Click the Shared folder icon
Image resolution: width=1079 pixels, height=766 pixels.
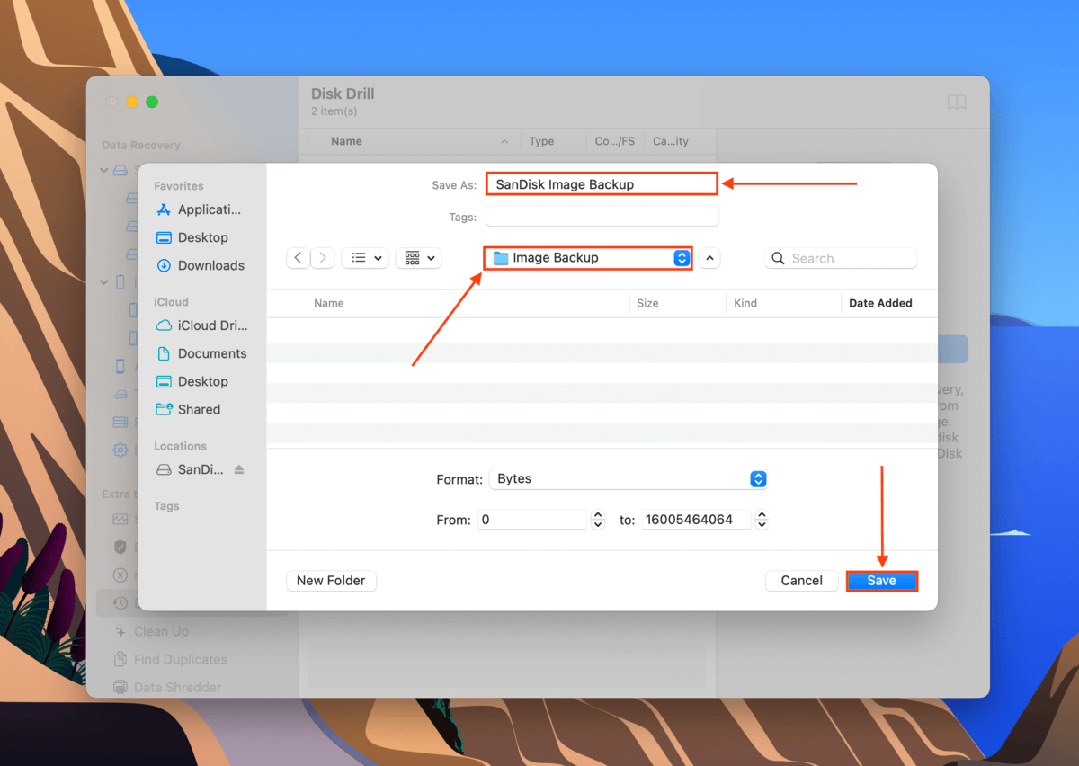[164, 409]
